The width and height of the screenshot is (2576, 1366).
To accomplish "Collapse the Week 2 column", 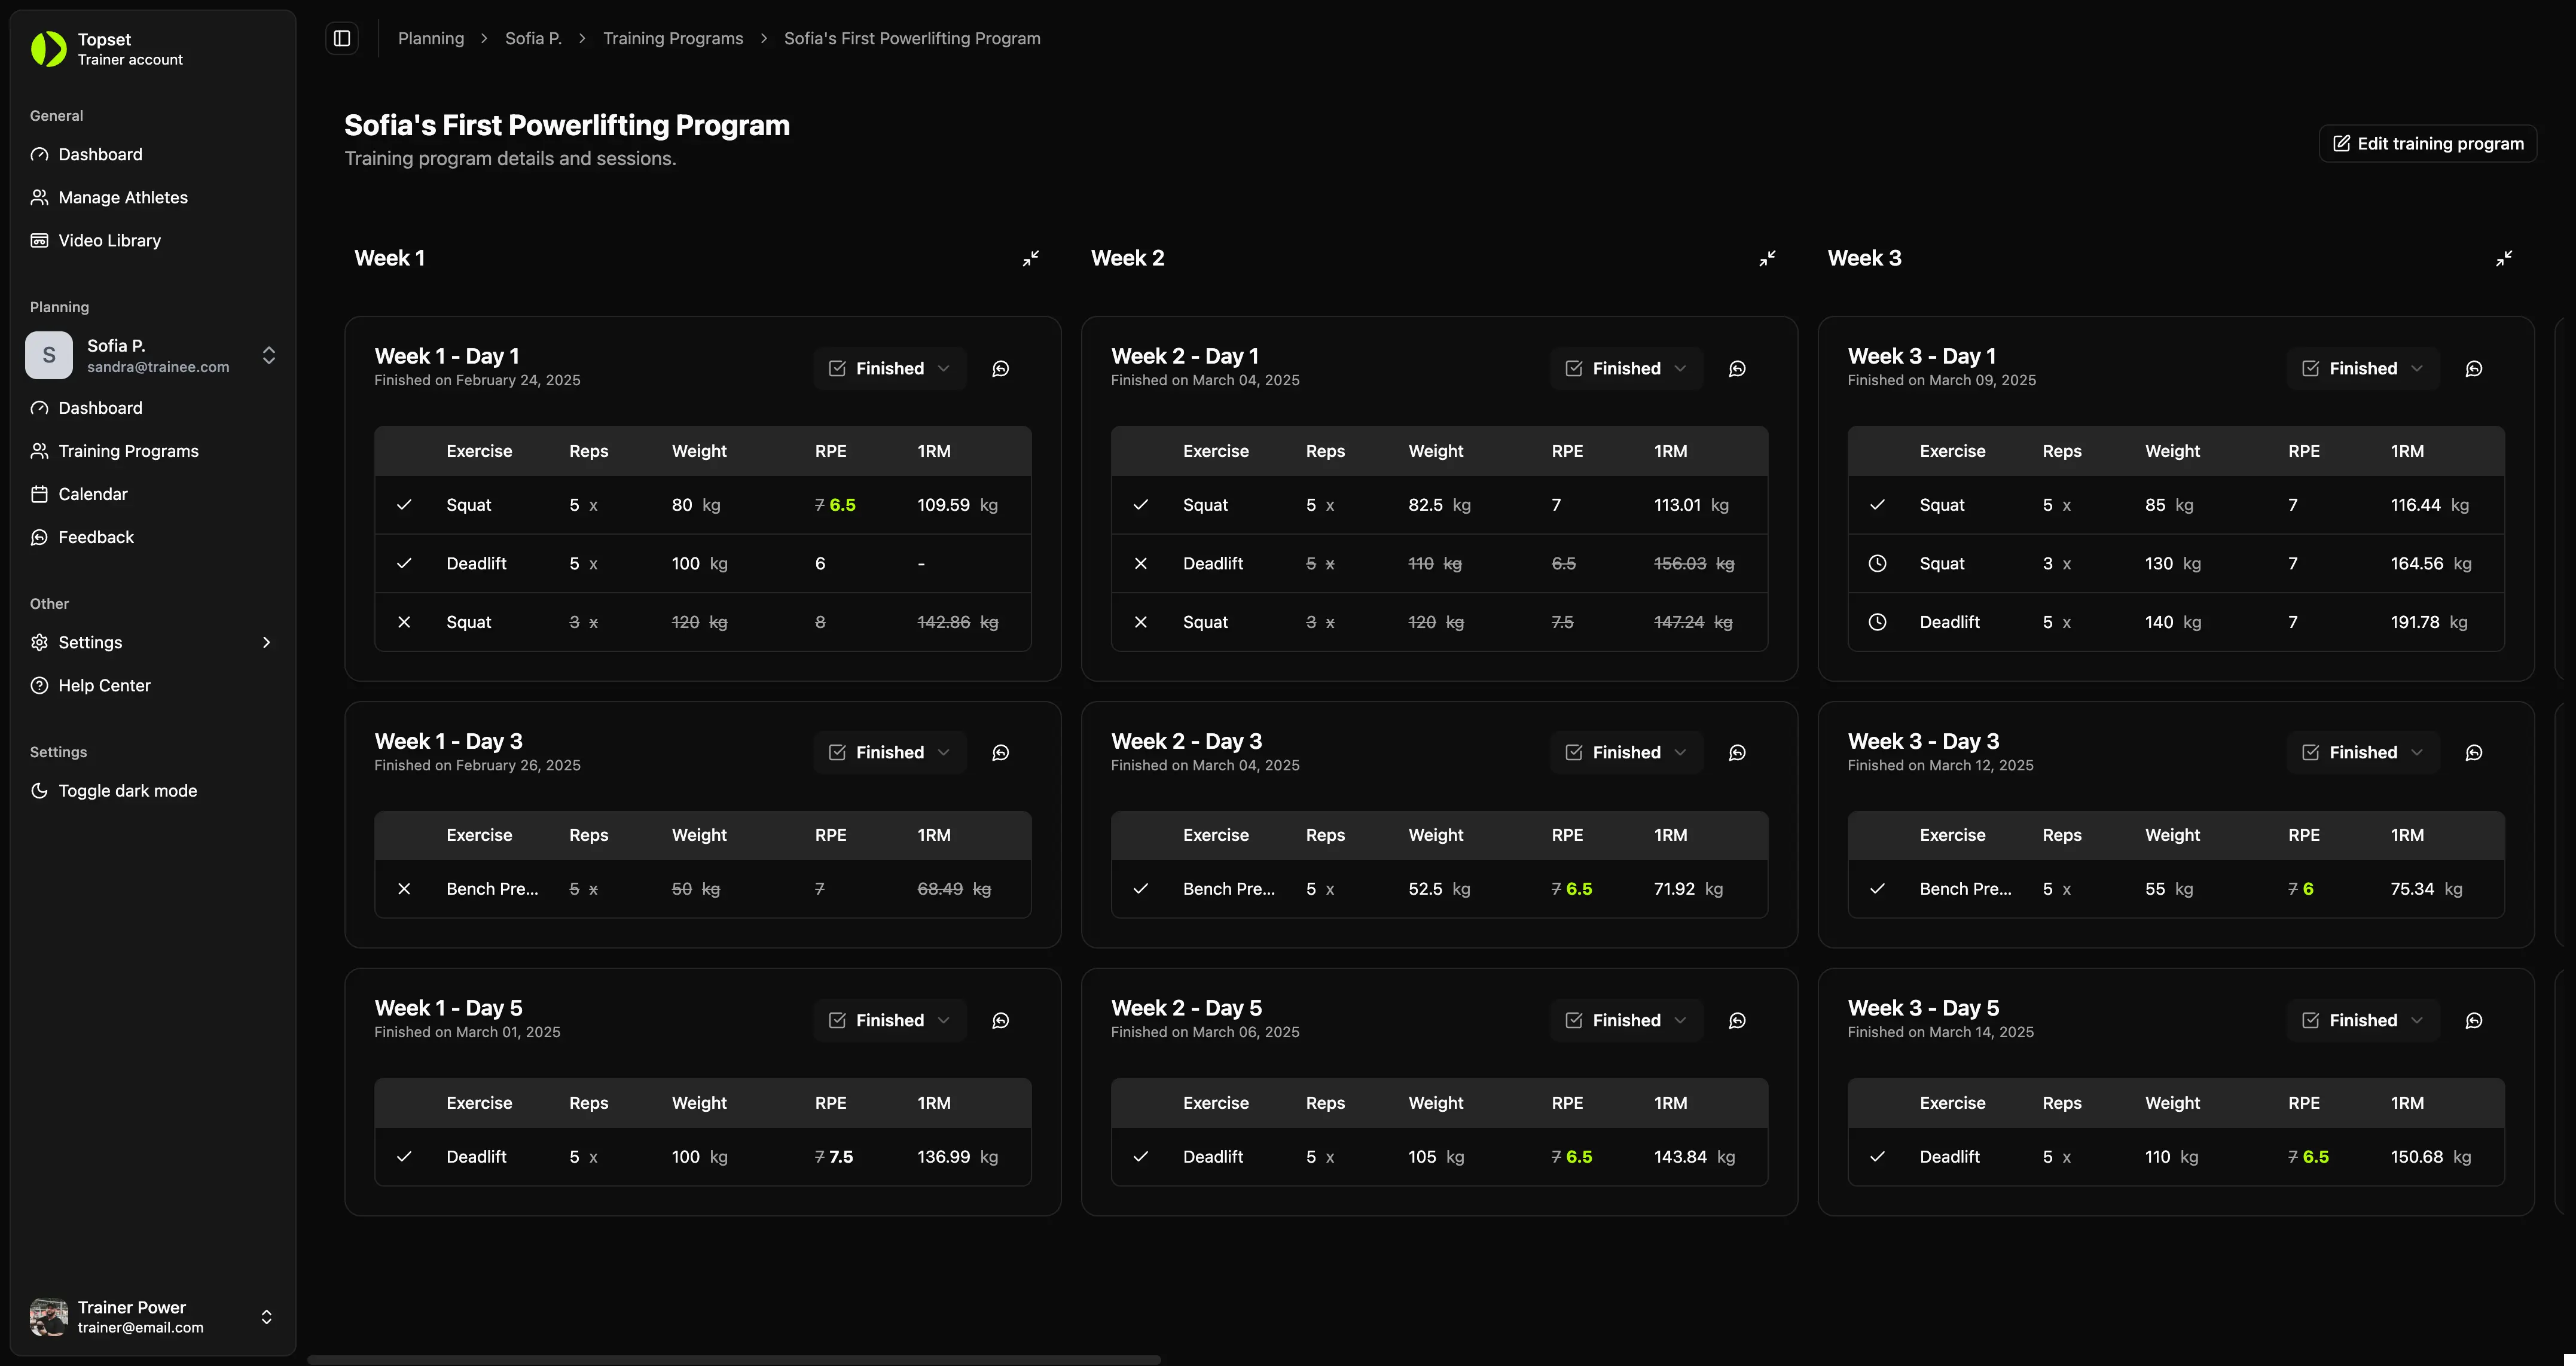I will tap(1767, 257).
